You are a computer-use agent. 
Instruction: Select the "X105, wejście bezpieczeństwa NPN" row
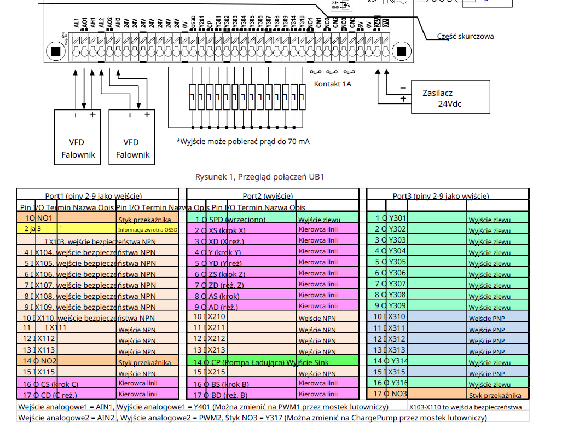pos(95,263)
